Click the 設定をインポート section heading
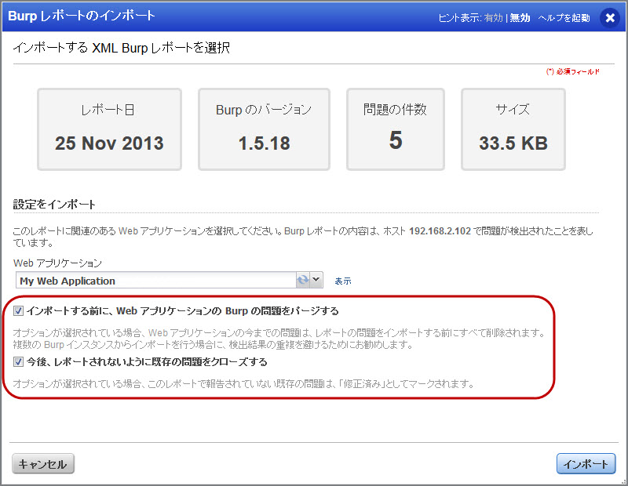Image resolution: width=628 pixels, height=486 pixels. pyautogui.click(x=54, y=205)
